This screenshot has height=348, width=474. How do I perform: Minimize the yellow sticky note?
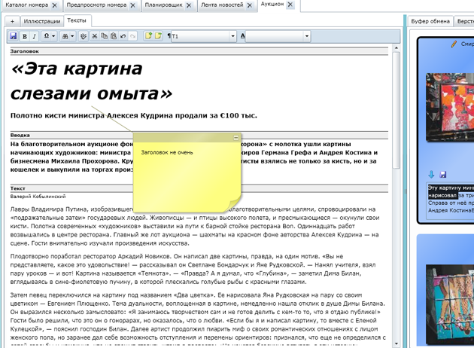point(236,138)
